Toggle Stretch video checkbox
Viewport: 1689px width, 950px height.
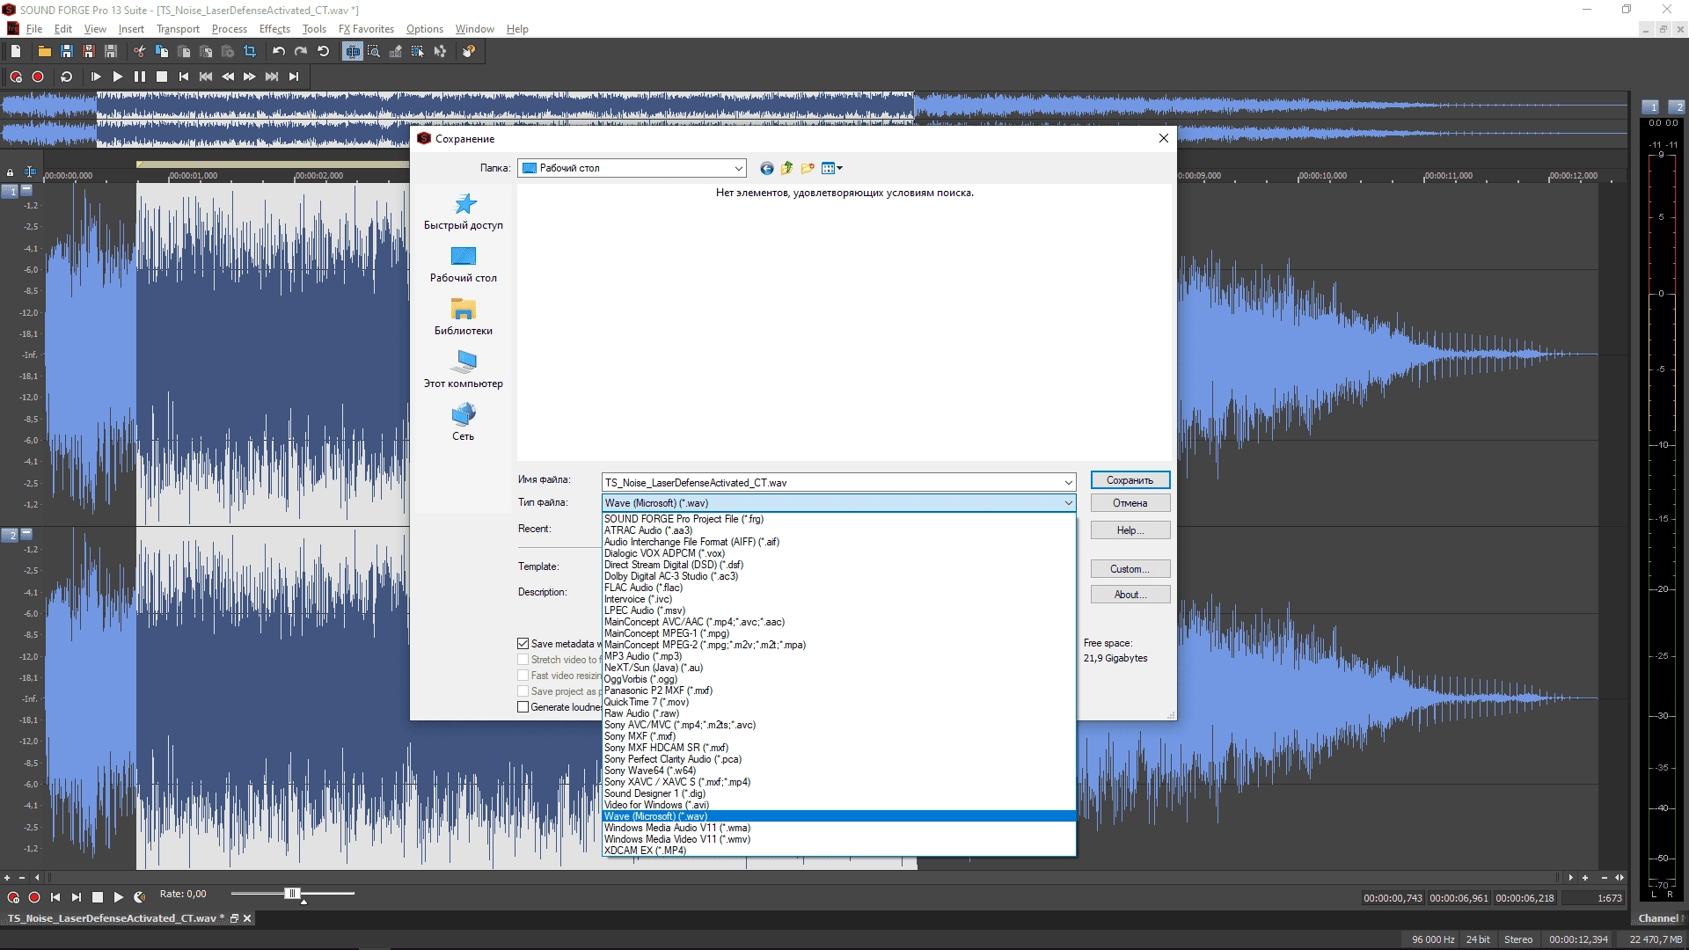[523, 660]
